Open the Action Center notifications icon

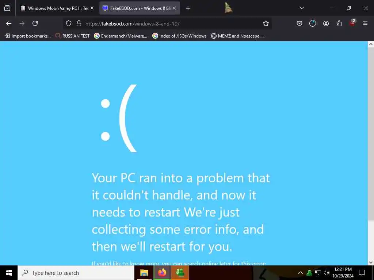tap(362, 273)
